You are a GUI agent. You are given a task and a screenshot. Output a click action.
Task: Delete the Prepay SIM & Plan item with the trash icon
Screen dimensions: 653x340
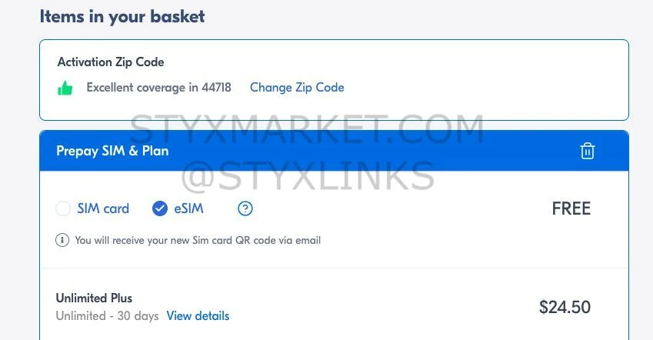coord(587,151)
